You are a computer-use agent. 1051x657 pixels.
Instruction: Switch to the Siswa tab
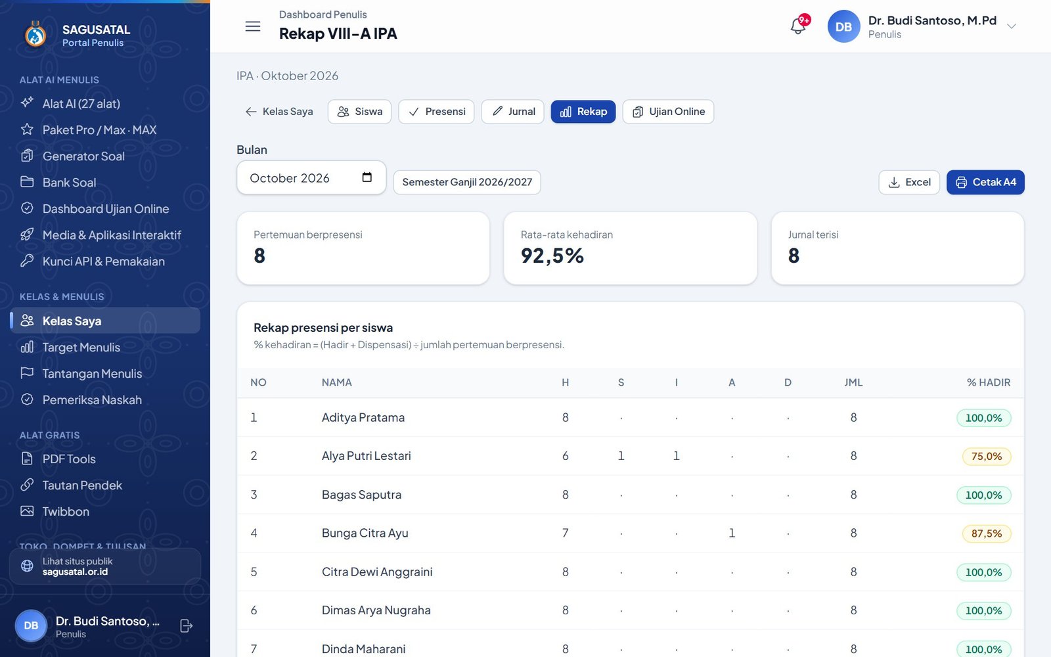click(x=359, y=112)
